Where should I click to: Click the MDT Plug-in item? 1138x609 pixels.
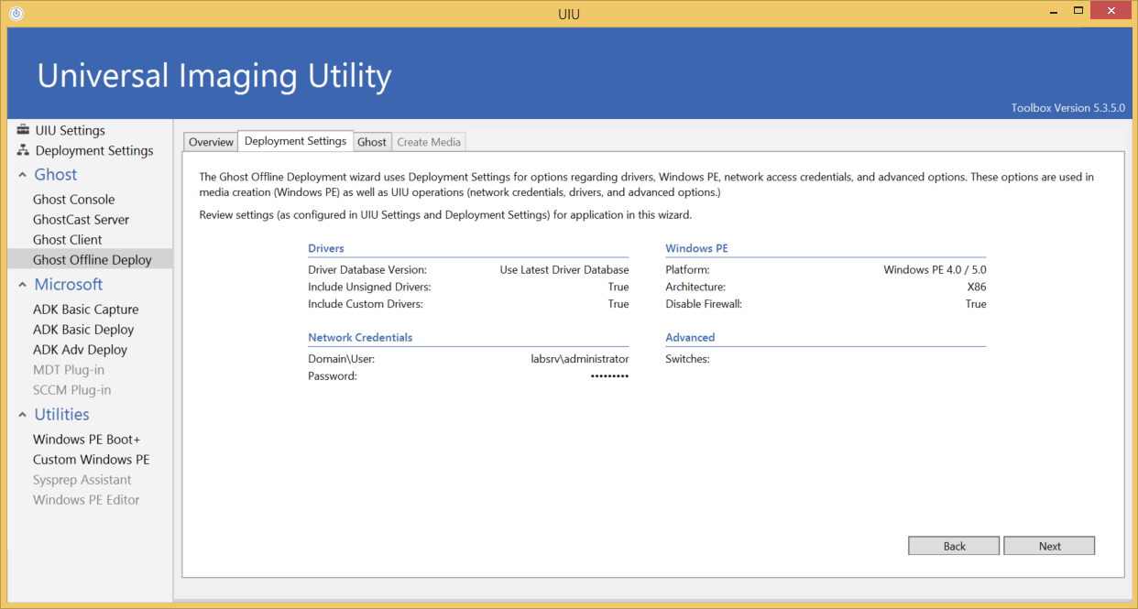tap(69, 370)
